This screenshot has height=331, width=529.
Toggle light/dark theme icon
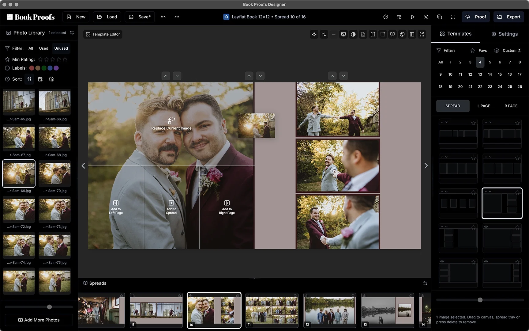coord(426,17)
